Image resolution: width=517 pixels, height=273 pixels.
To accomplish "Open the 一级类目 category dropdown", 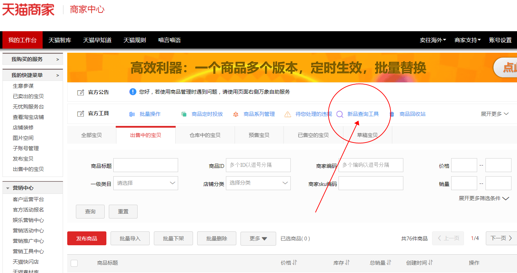I will (x=146, y=183).
